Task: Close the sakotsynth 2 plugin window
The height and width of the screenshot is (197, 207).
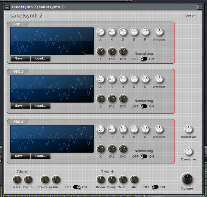Action: pyautogui.click(x=199, y=7)
